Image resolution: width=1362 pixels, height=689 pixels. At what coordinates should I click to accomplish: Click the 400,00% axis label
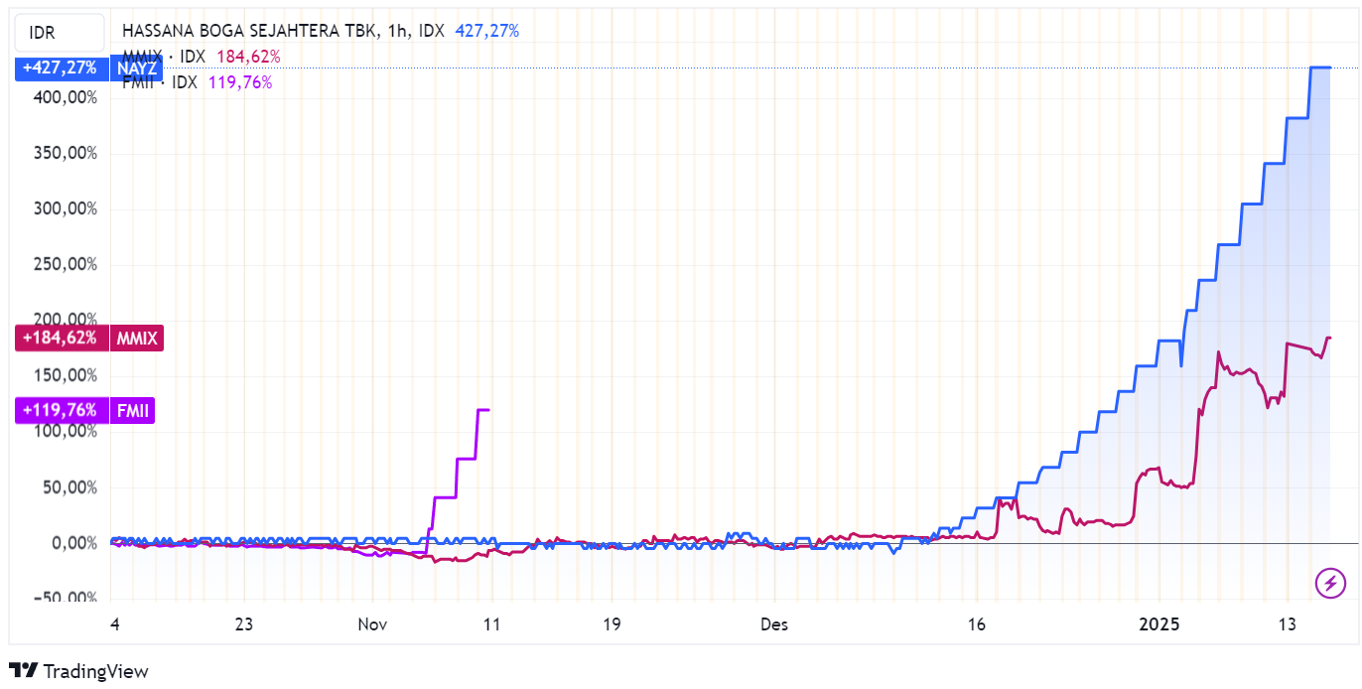(x=65, y=97)
